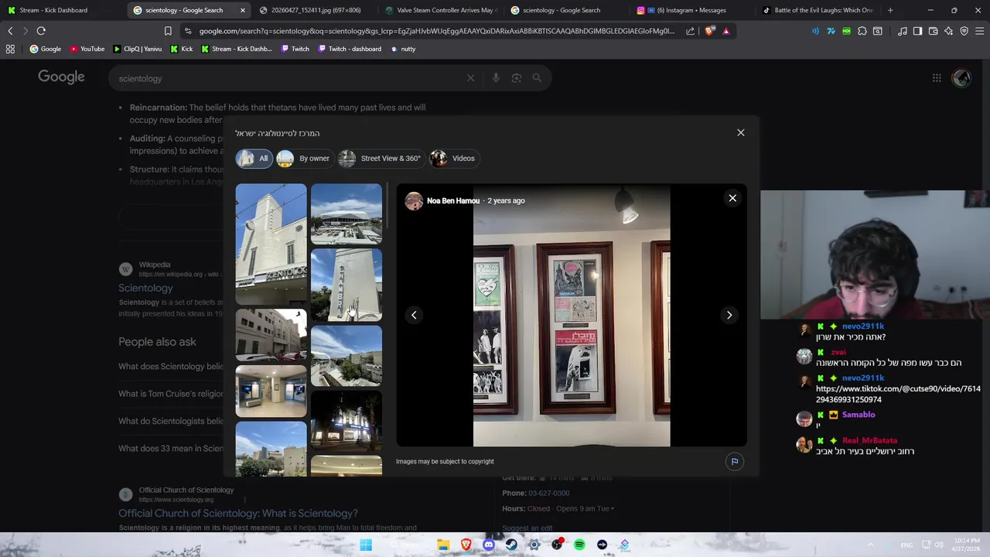This screenshot has height=557, width=990.
Task: Open the nutty bookmark
Action: click(402, 49)
